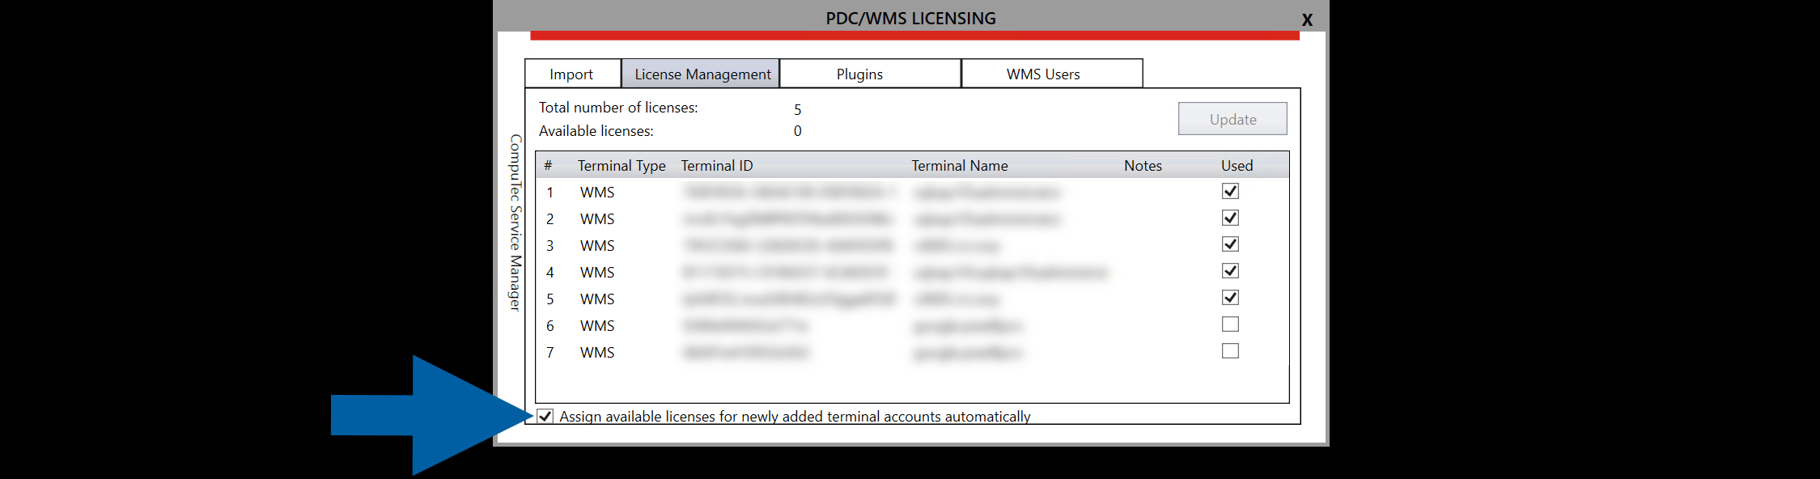Click the total licenses value 5
The width and height of the screenshot is (1820, 479).
798,109
